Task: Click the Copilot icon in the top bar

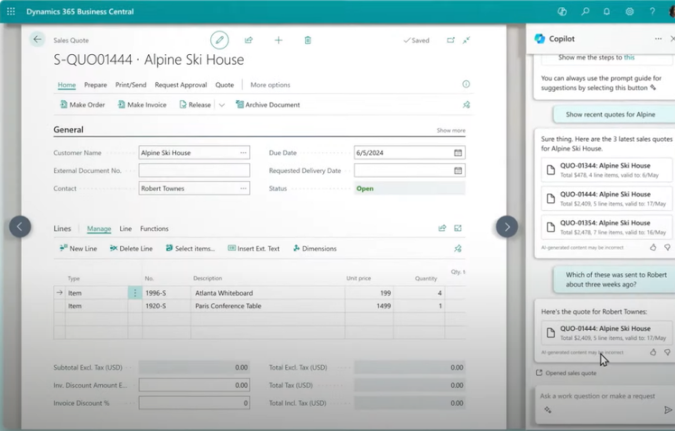Action: 562,11
